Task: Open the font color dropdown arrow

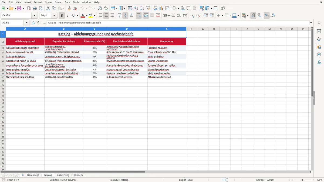Action: (x=87, y=16)
